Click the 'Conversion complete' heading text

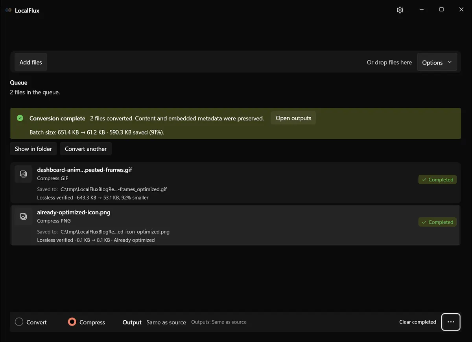coord(57,118)
